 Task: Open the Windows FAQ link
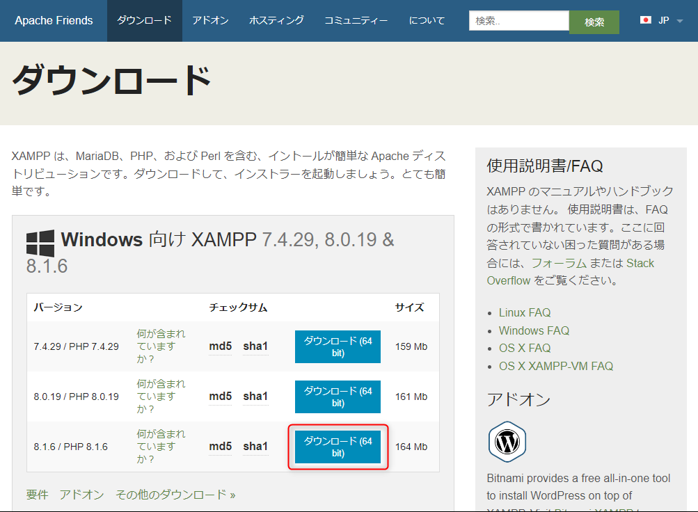pyautogui.click(x=534, y=330)
